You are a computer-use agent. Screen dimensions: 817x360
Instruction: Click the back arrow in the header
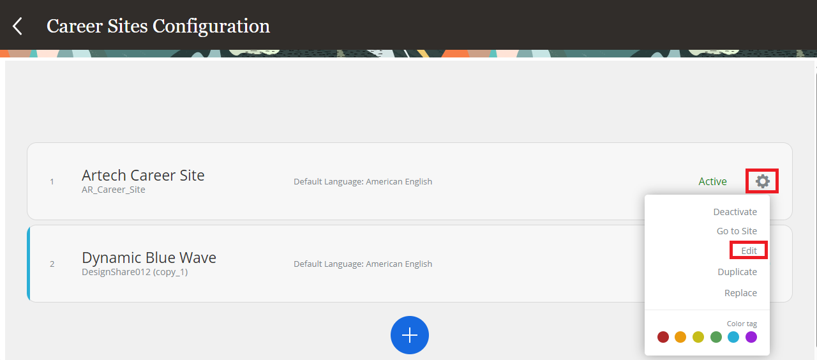coord(17,26)
